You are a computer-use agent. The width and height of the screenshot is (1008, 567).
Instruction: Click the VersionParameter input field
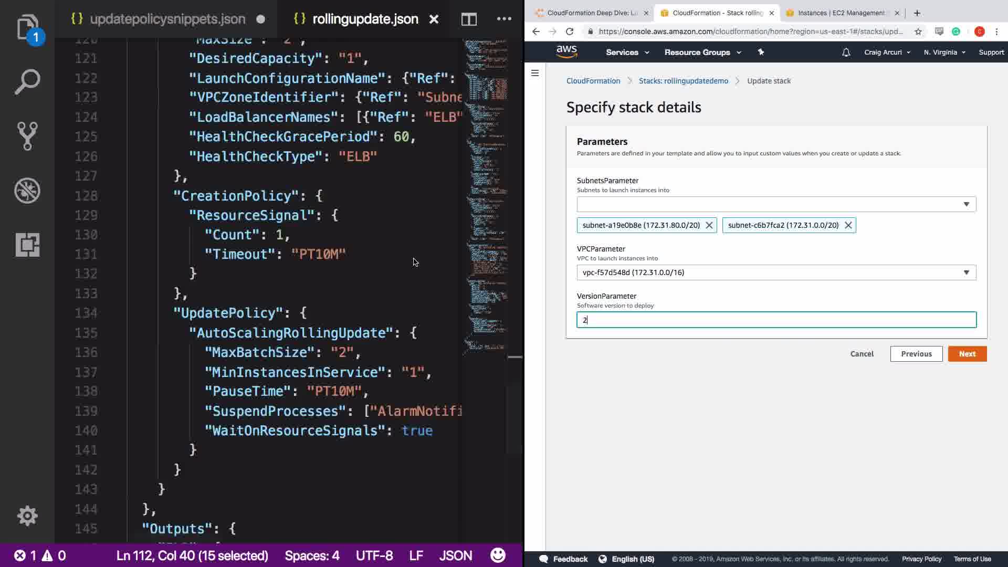776,320
